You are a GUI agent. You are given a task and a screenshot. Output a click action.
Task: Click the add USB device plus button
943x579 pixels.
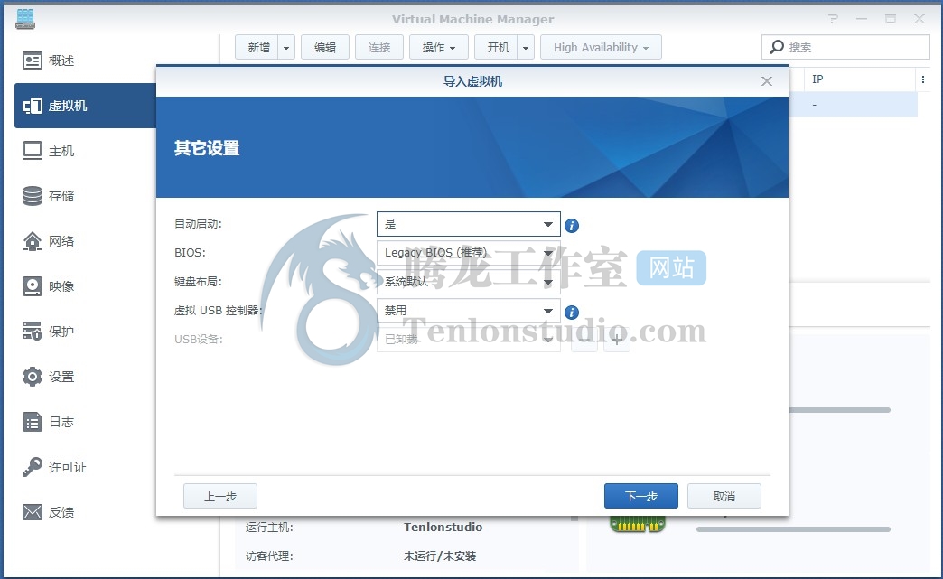pos(617,340)
